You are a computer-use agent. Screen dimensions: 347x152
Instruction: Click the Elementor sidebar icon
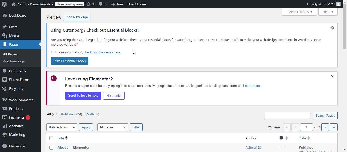point(4,146)
